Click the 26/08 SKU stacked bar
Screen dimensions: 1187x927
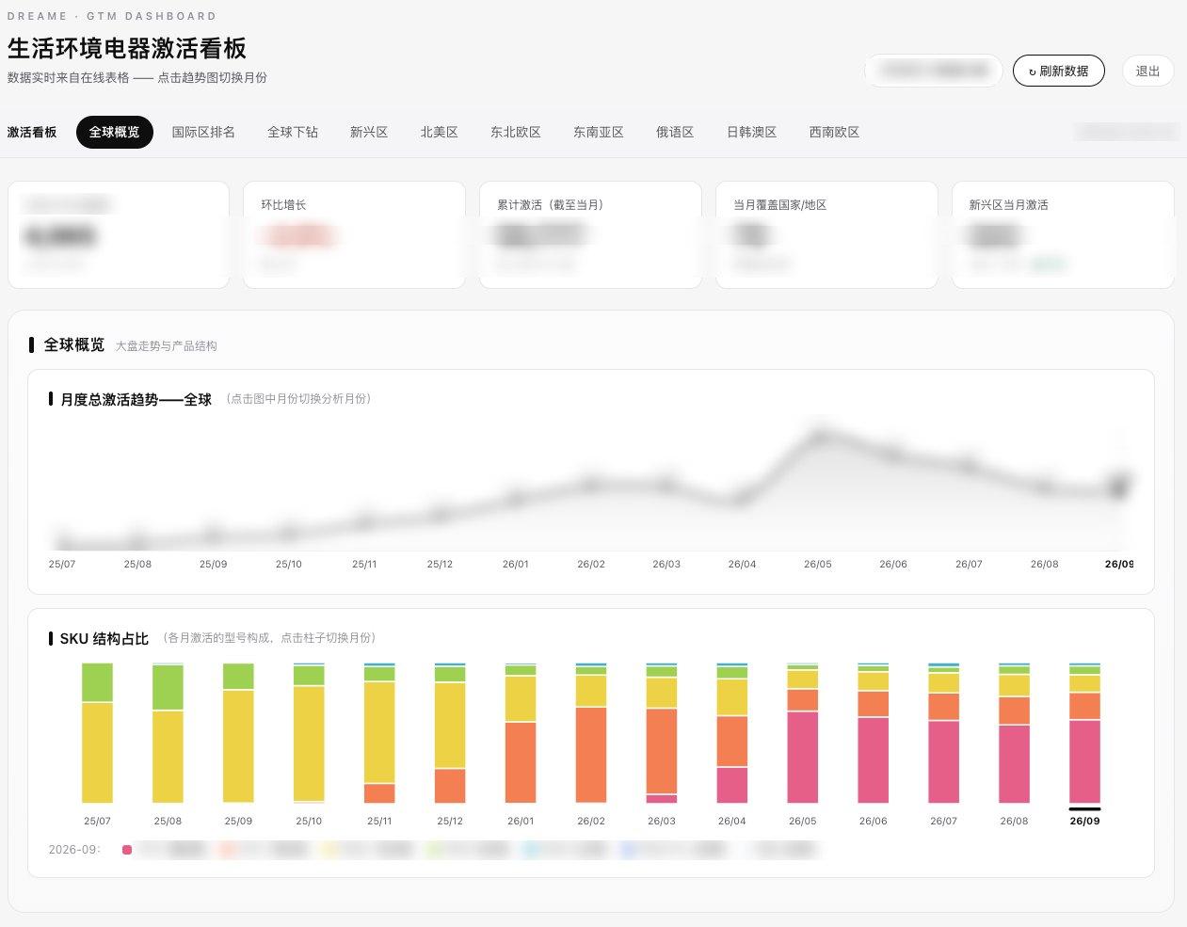pyautogui.click(x=1015, y=733)
